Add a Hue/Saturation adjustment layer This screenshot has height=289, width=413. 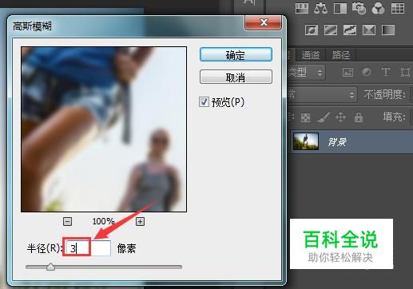coord(302,8)
